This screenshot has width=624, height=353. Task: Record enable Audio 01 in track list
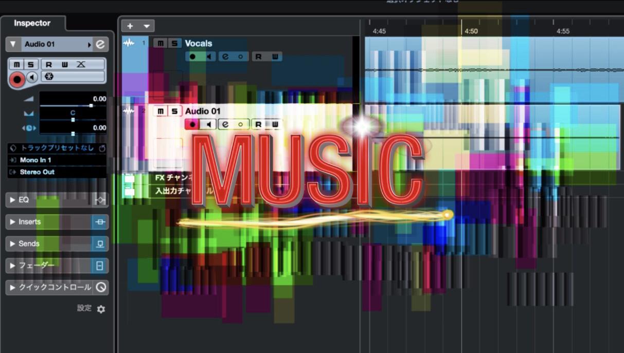[192, 124]
